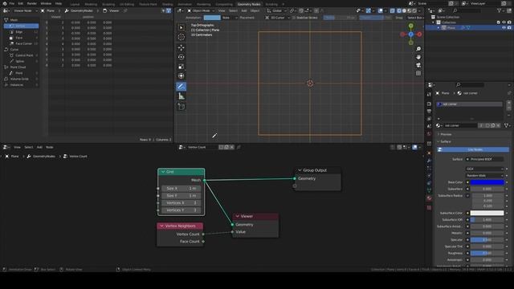Click the Principled BSDF surface field
This screenshot has height=289, width=514.
tap(484, 159)
